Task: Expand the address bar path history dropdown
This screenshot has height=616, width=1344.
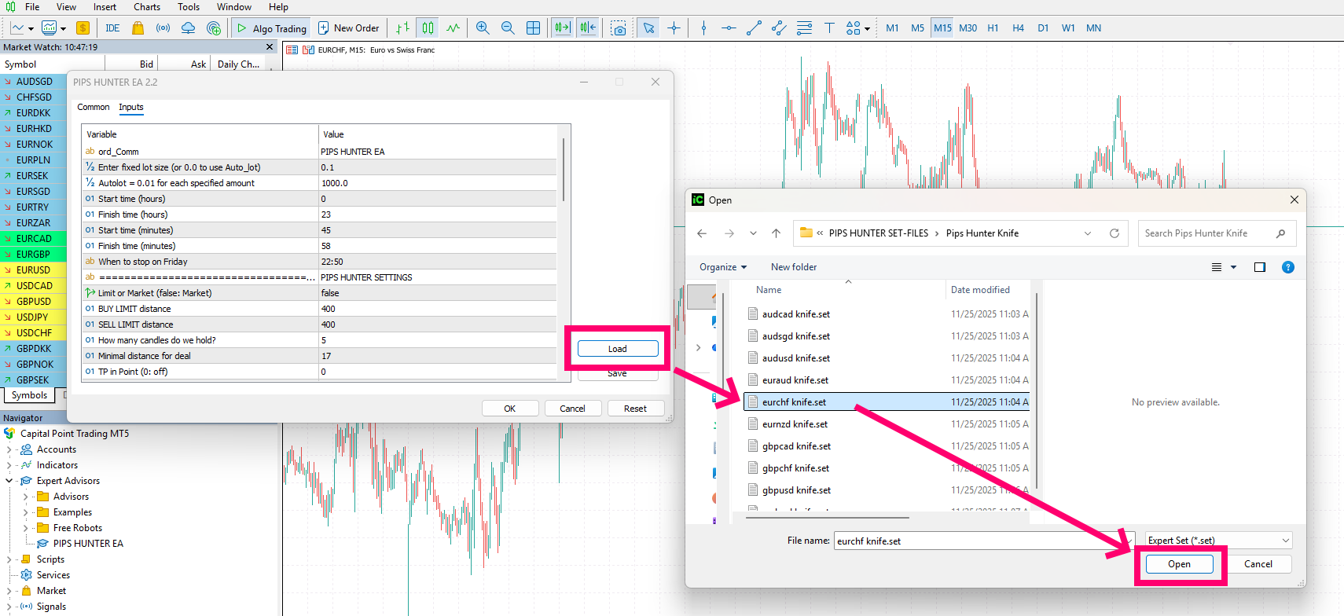Action: coord(1088,233)
